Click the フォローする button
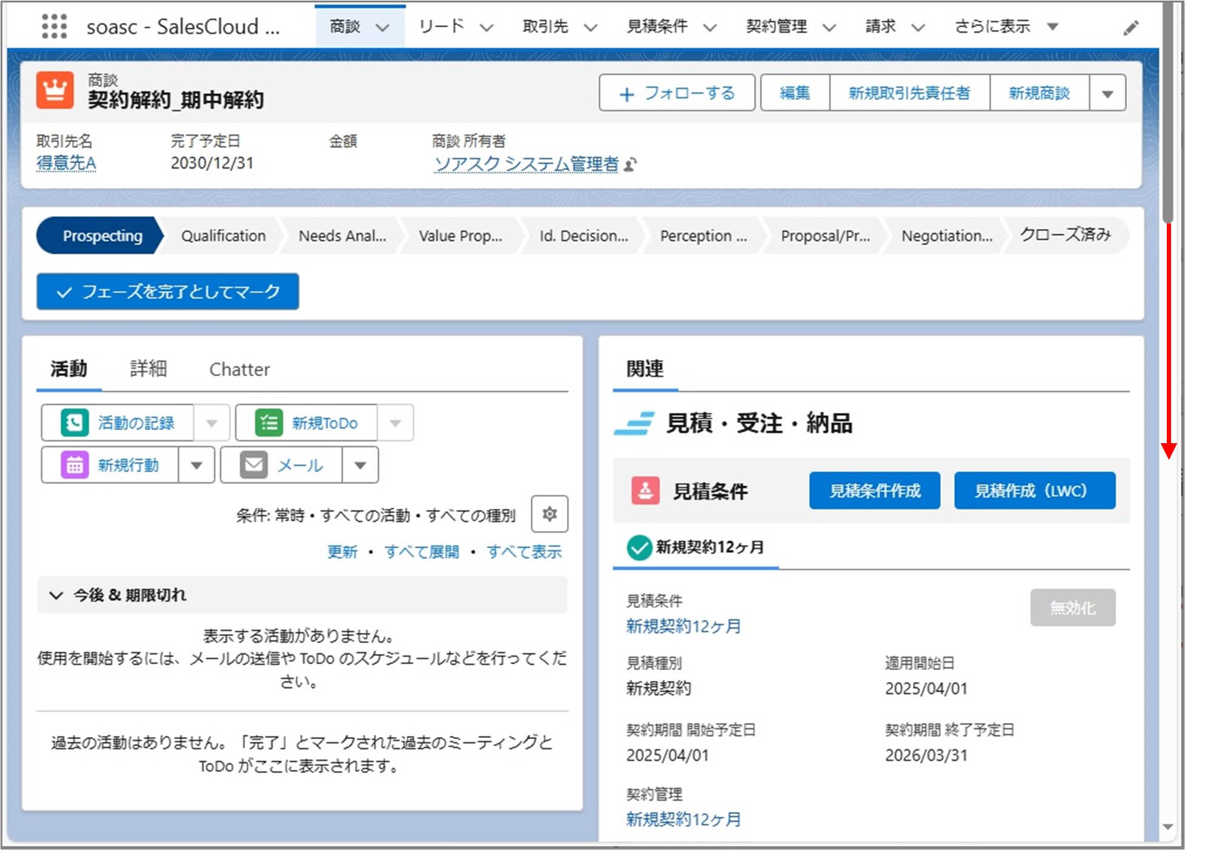The width and height of the screenshot is (1228, 853). 677,93
